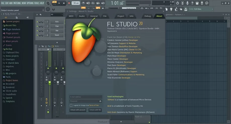Open the 'All' channel filter dropdown

click(57, 15)
